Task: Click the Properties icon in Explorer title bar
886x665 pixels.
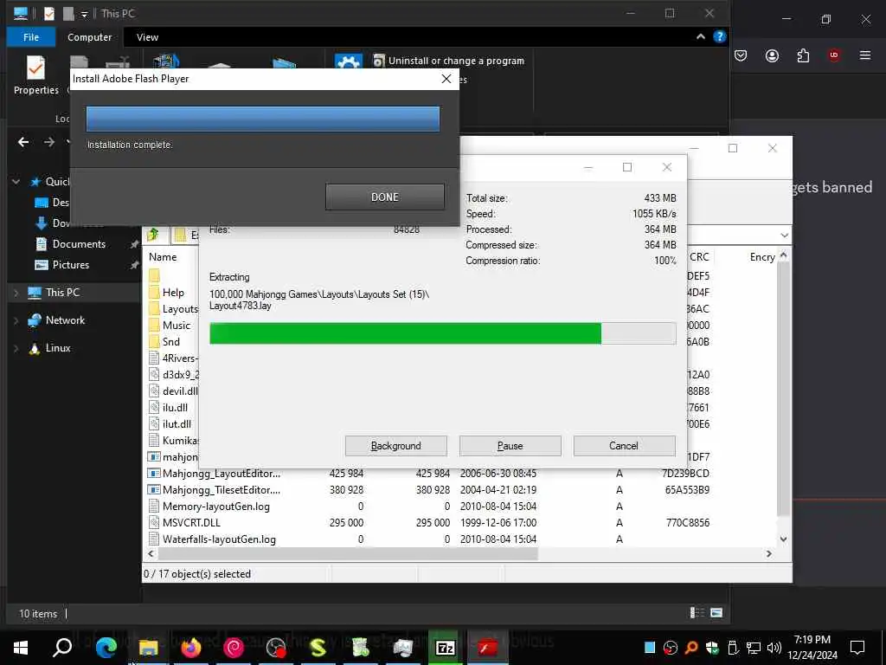Action: pos(49,14)
